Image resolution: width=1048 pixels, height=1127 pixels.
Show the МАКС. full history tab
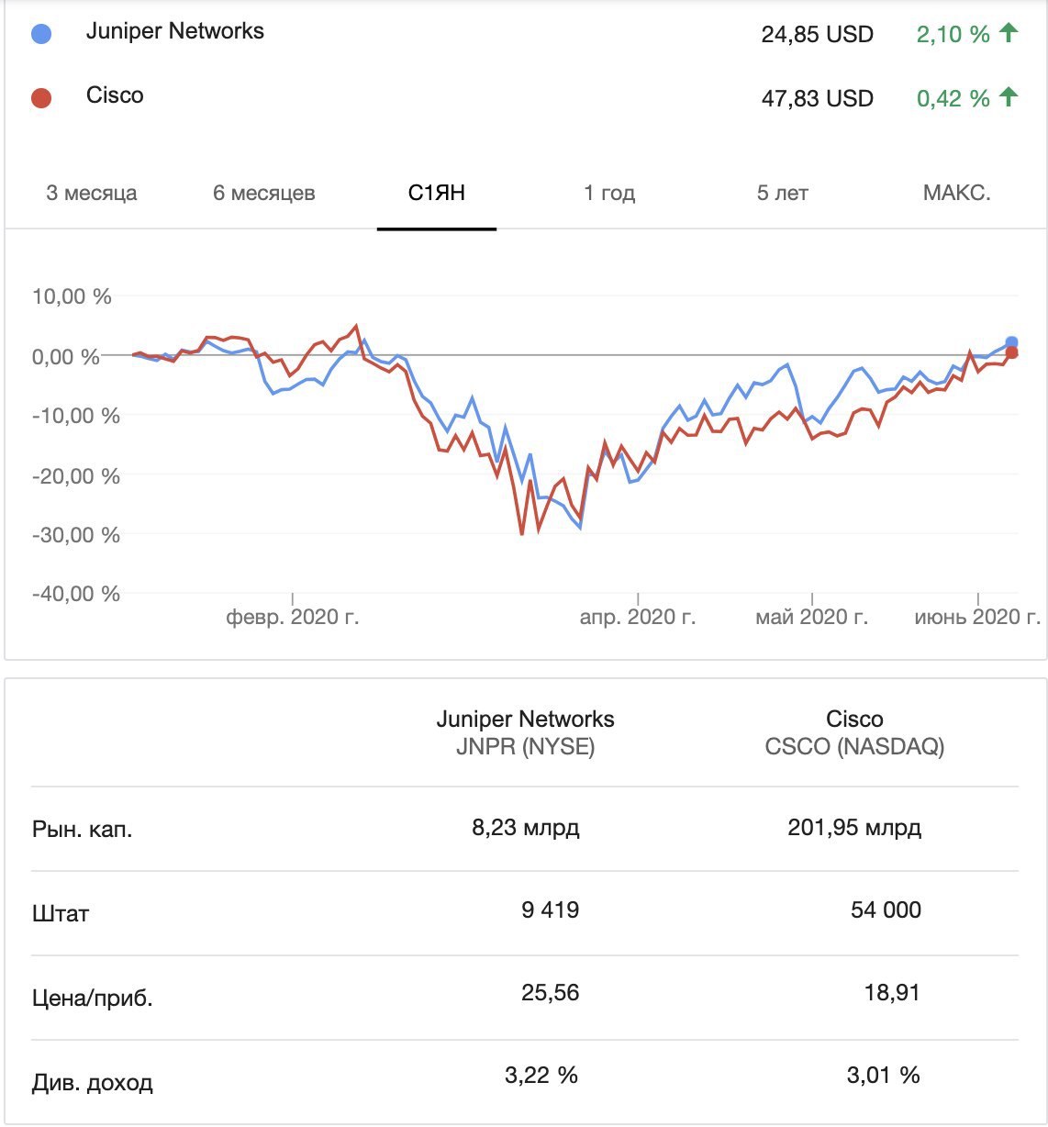coord(957,193)
